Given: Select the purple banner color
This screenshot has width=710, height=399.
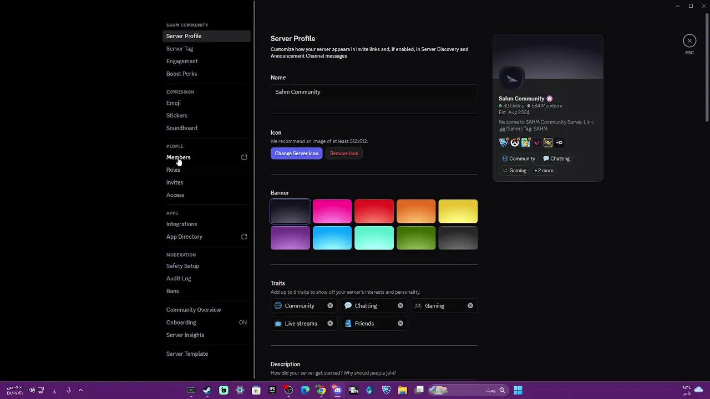Looking at the screenshot, I should click(x=290, y=238).
